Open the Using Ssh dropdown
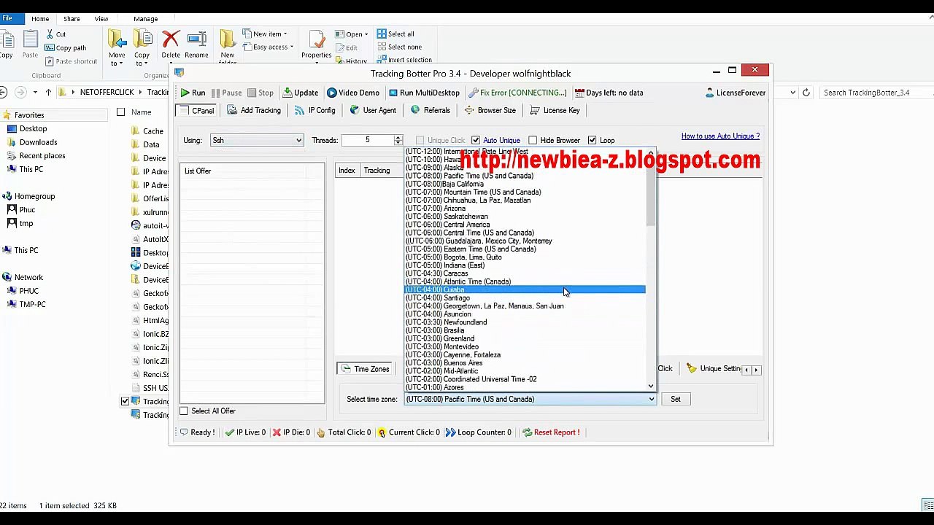The height and width of the screenshot is (525, 934). coord(257,140)
